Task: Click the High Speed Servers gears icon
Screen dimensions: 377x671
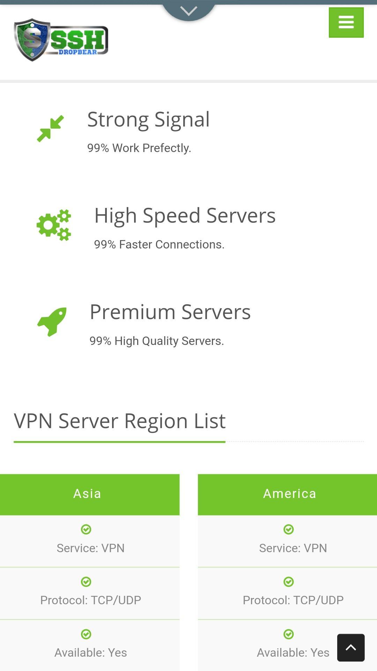Action: click(x=54, y=225)
